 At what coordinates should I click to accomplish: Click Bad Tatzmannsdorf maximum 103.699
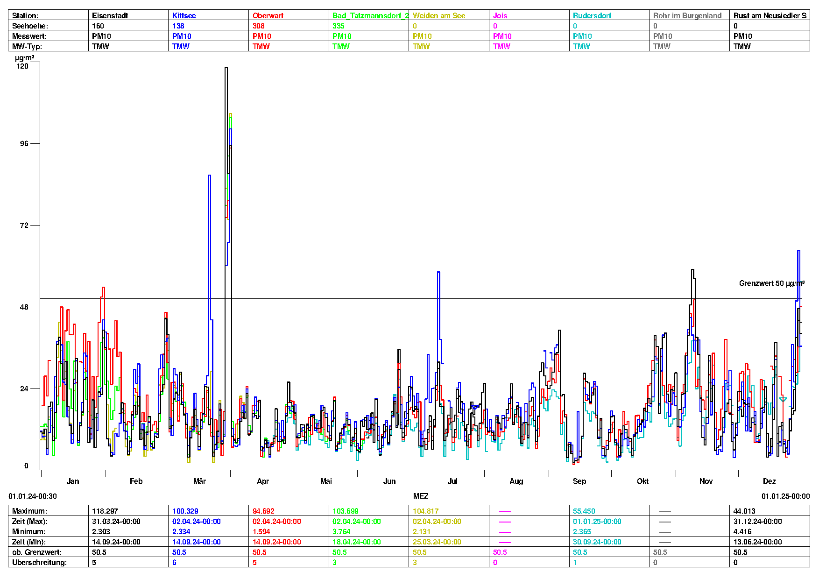(346, 511)
